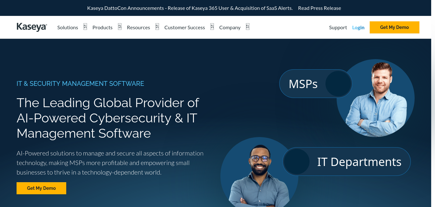Click the IT & Security Management Software heading
The height and width of the screenshot is (207, 435).
[80, 84]
